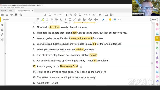Click the cloud upload icon
This screenshot has height=90, width=160.
click(12, 15)
